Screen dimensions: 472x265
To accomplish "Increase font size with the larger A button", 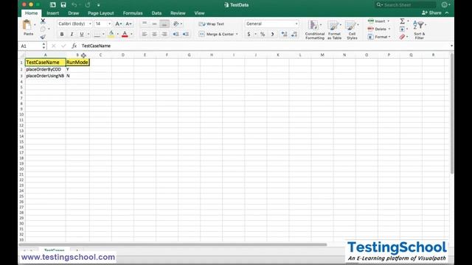I will pyautogui.click(x=119, y=24).
